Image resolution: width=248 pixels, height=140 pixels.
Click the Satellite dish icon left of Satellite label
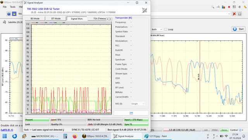(4, 22)
